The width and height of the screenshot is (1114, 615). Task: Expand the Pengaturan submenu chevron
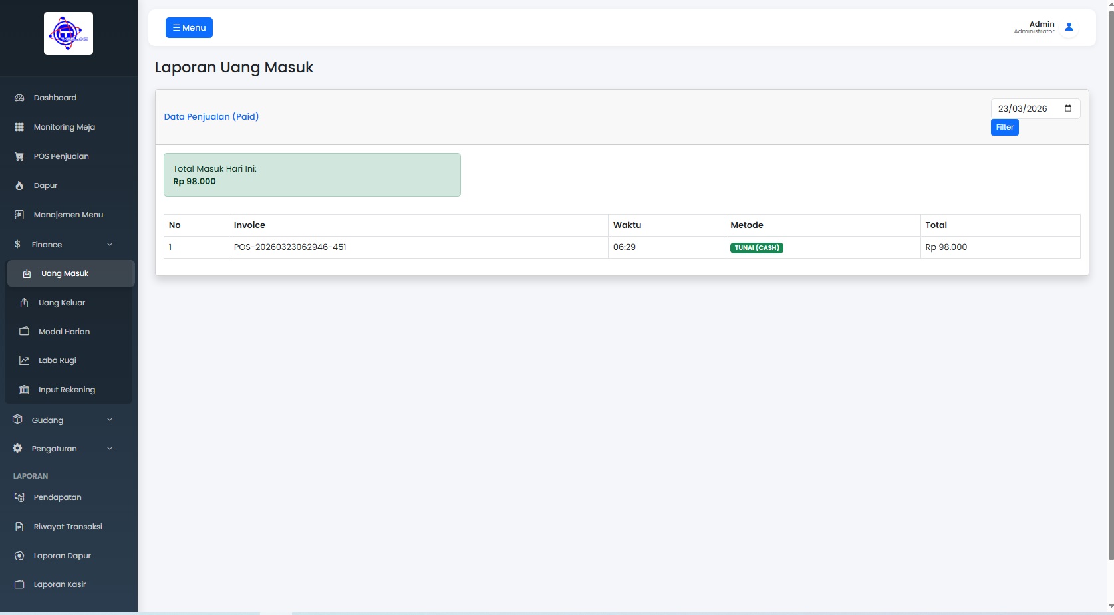click(110, 449)
